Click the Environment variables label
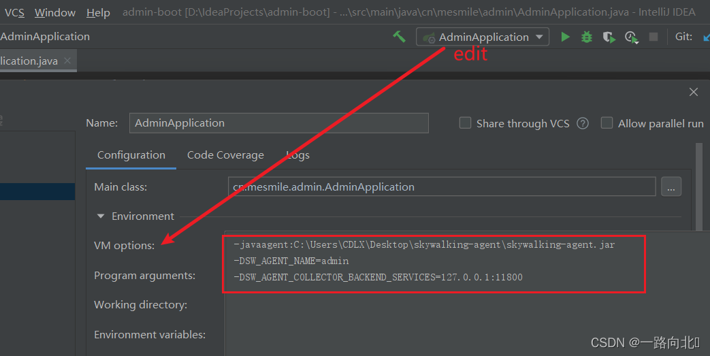 150,335
